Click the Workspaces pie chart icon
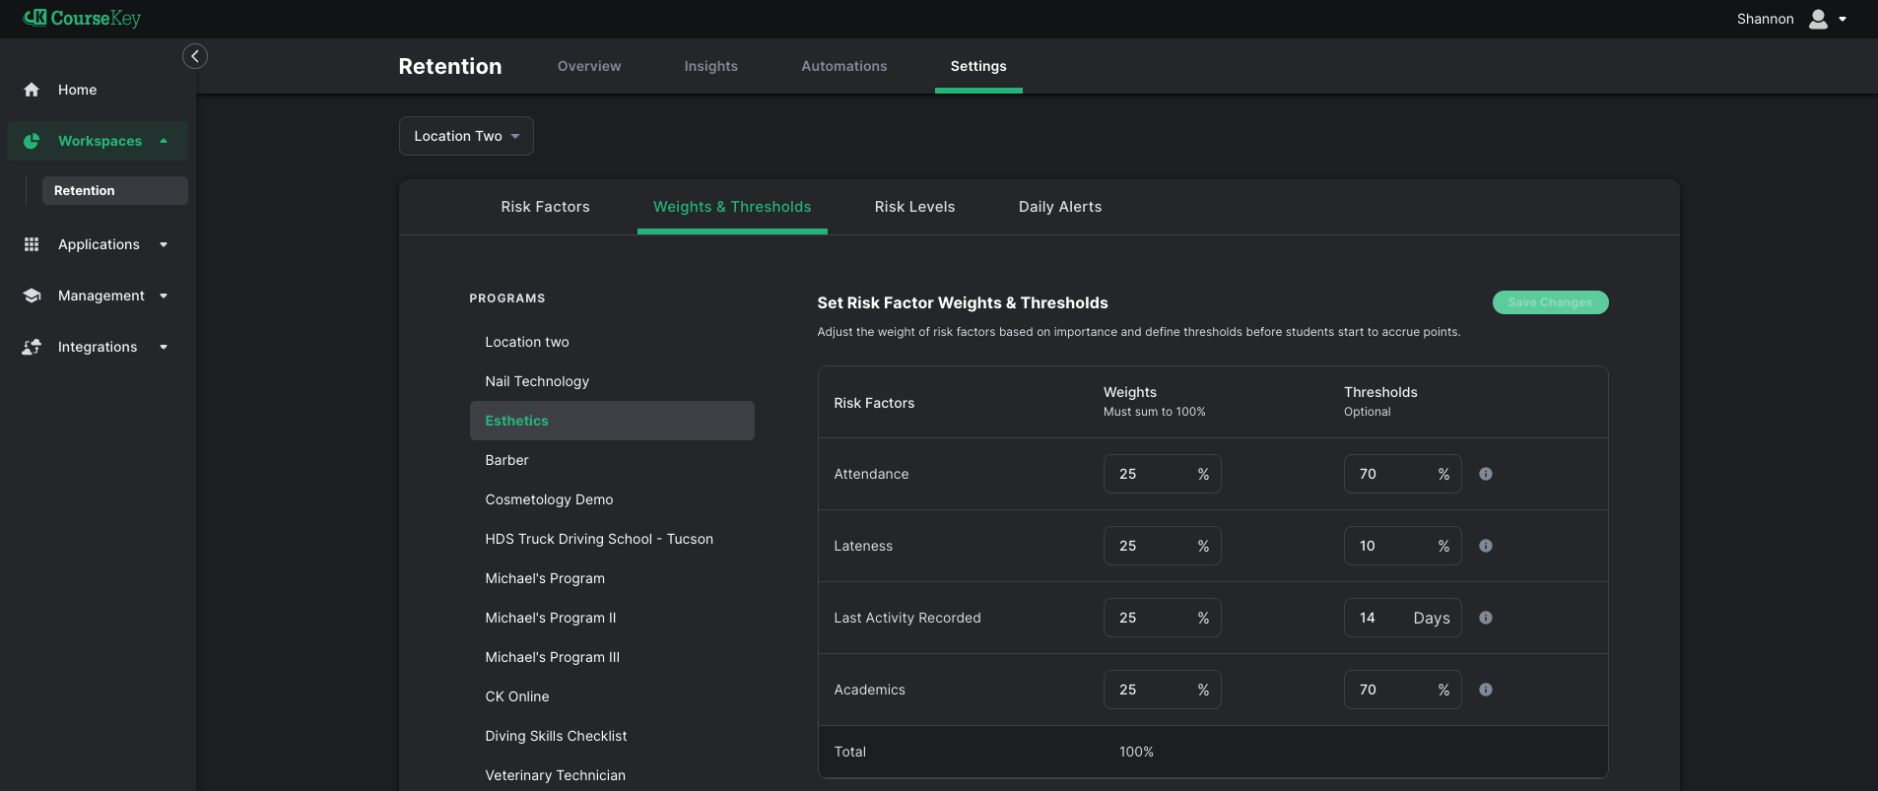 click(x=32, y=141)
